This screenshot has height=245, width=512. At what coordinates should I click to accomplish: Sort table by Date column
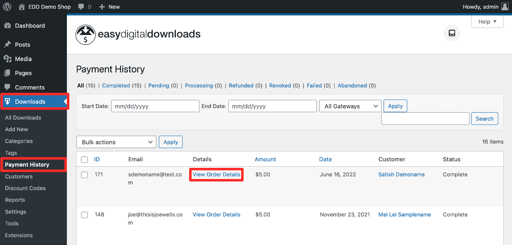click(x=325, y=159)
